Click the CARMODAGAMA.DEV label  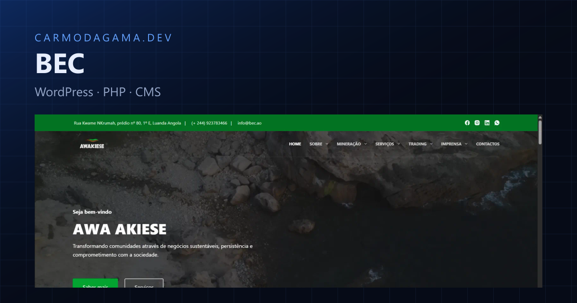[104, 38]
